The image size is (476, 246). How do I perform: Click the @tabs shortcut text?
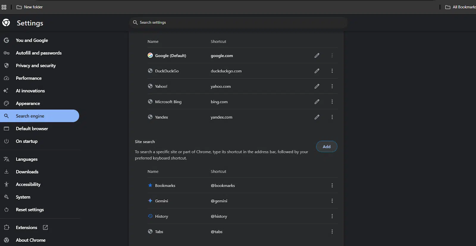(x=217, y=232)
